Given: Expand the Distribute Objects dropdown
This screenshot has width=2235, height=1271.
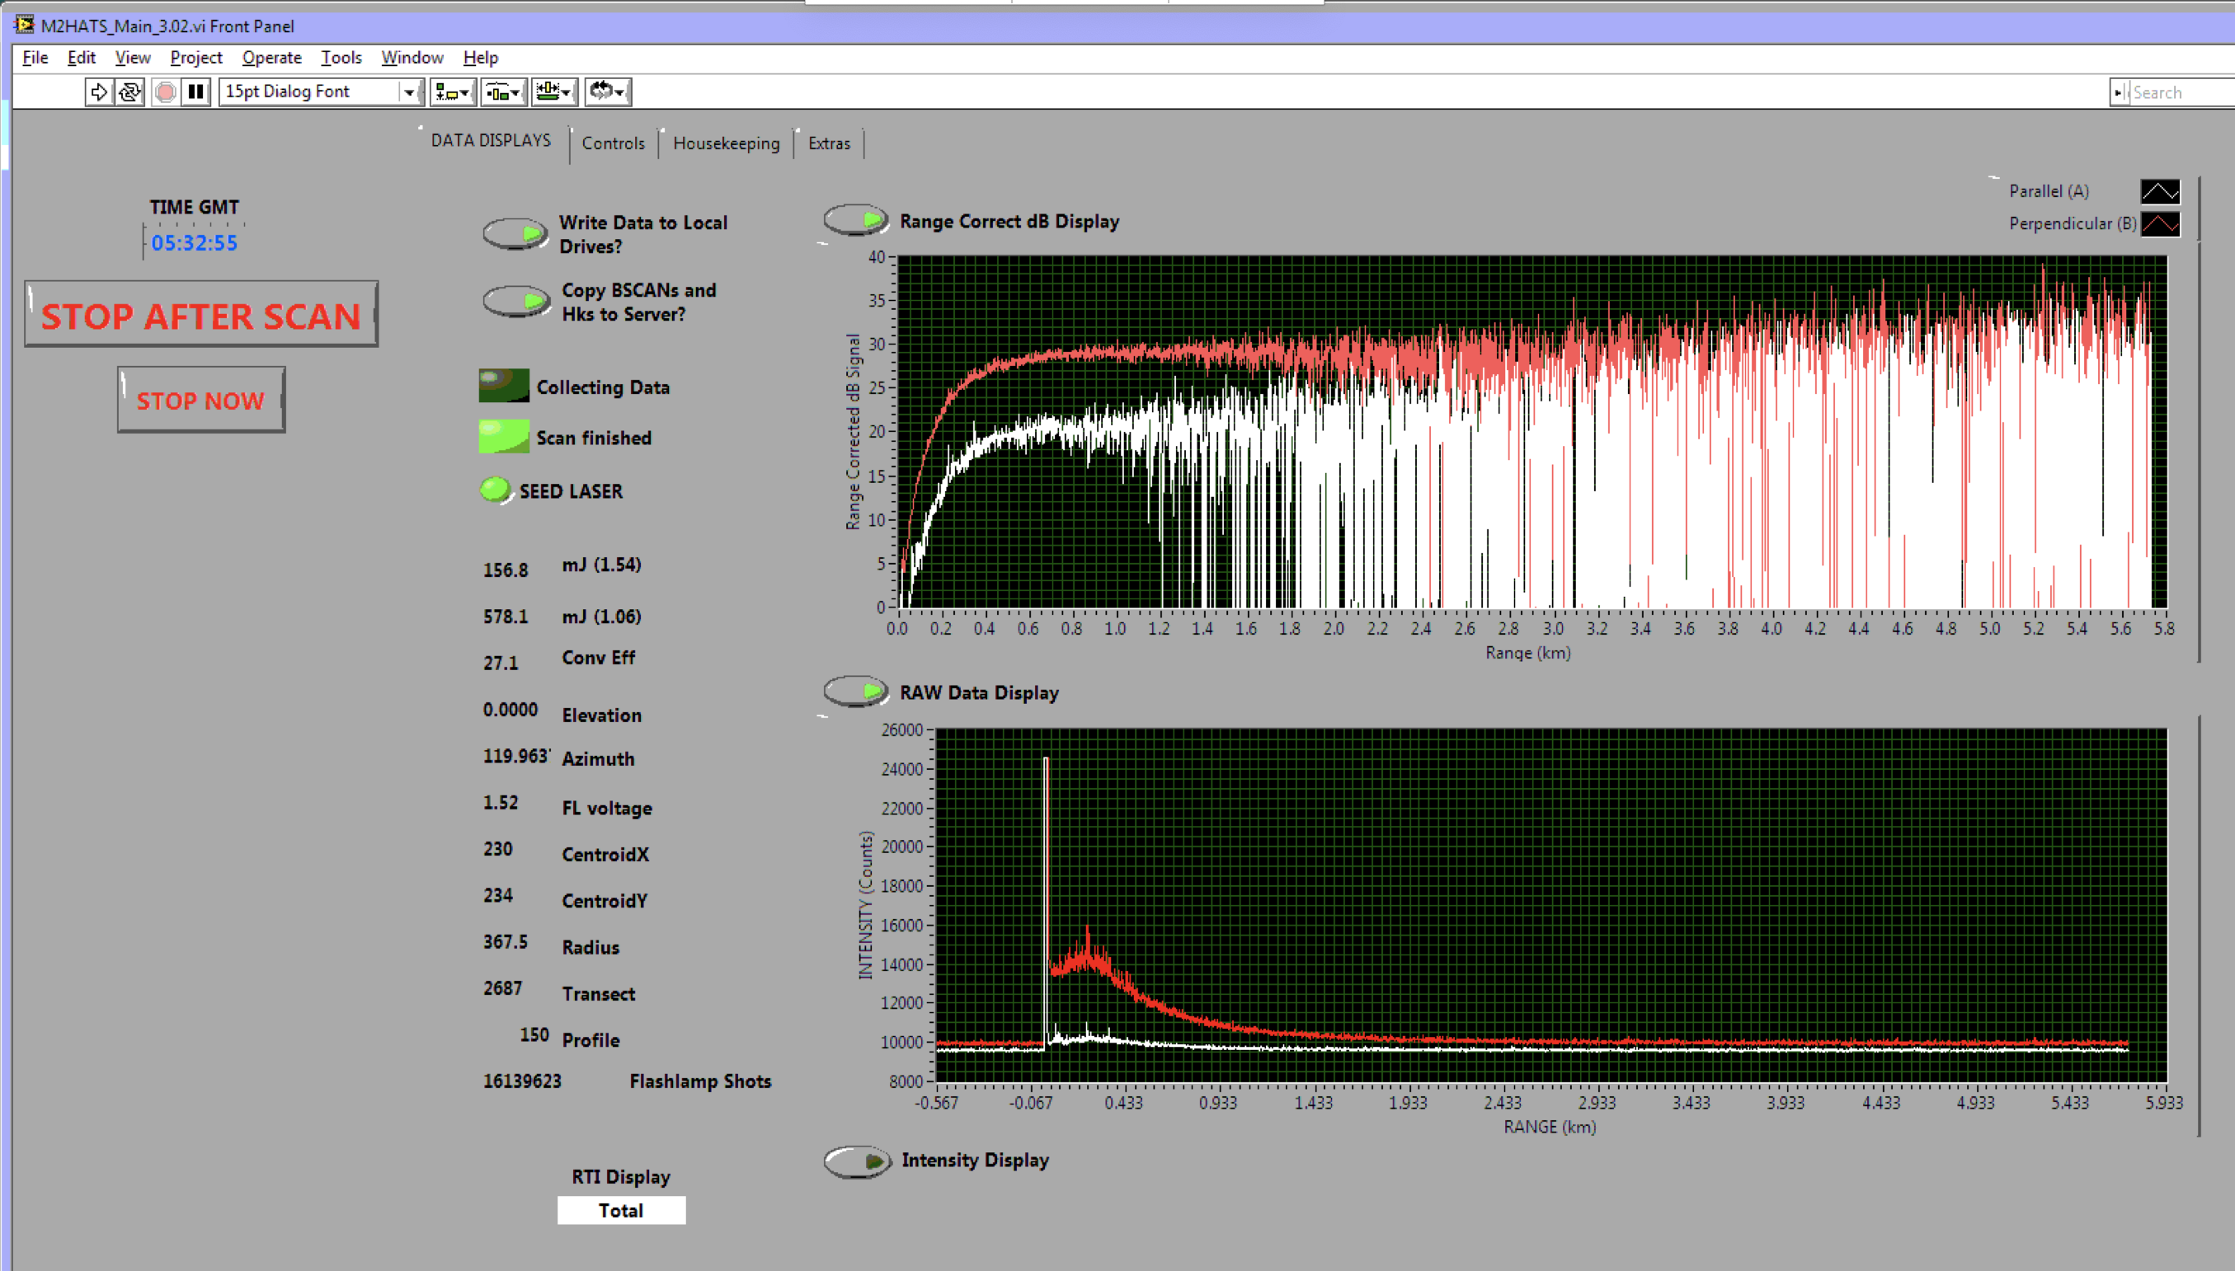Looking at the screenshot, I should tap(503, 91).
